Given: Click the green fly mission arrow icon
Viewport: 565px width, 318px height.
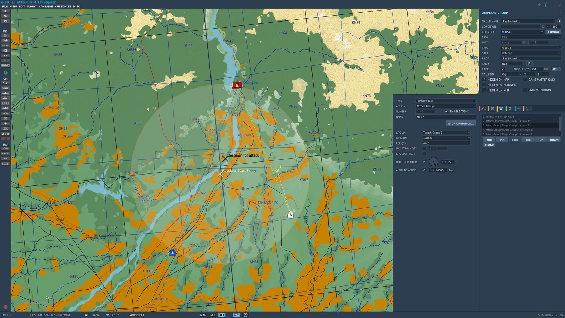Looking at the screenshot, I should [5, 72].
